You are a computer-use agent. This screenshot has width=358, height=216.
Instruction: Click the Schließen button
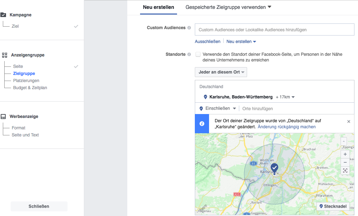coord(39,206)
